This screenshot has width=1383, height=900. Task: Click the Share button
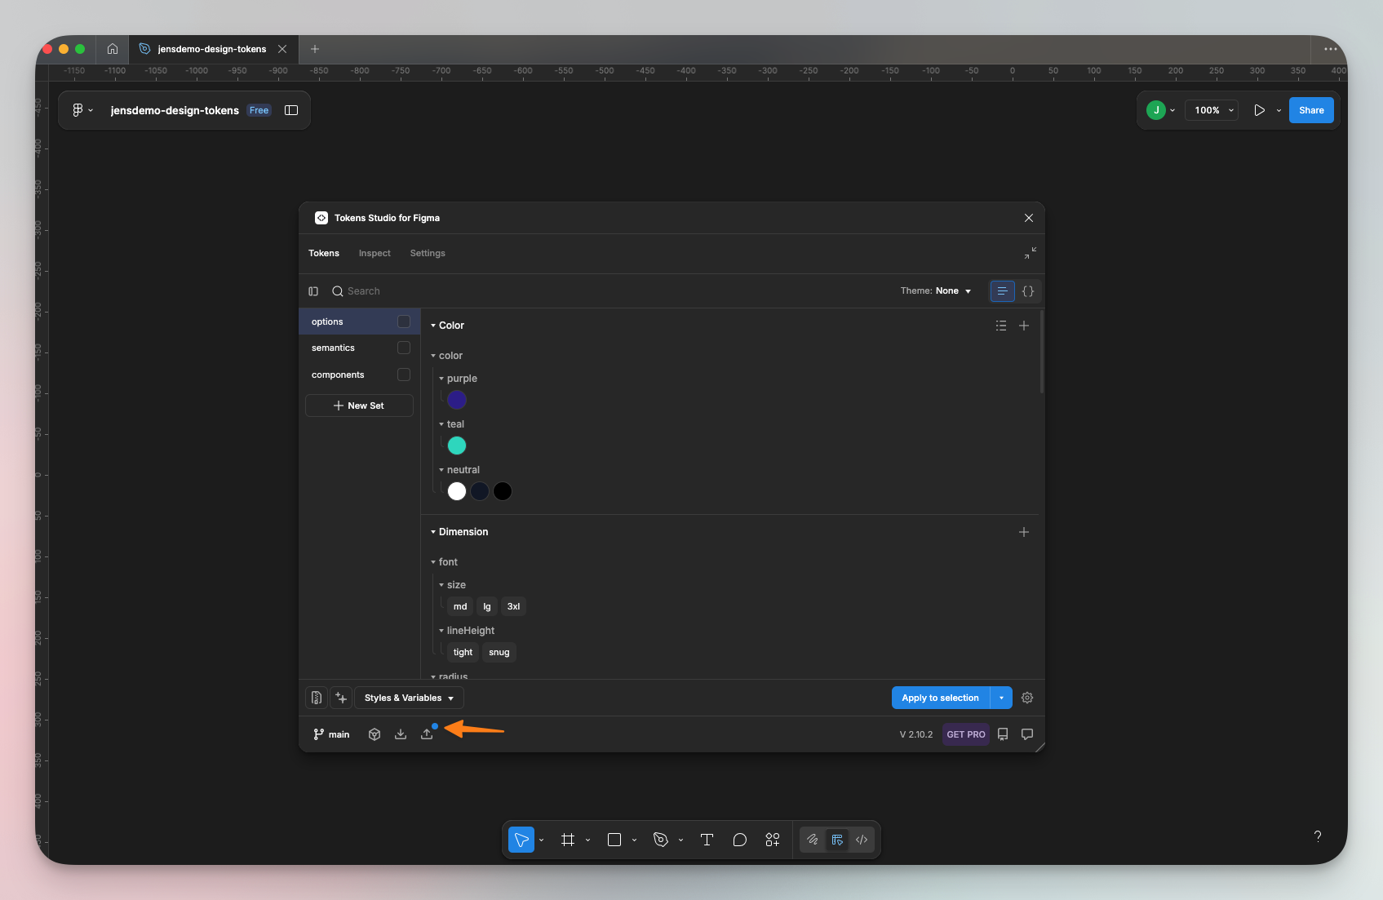coord(1311,110)
